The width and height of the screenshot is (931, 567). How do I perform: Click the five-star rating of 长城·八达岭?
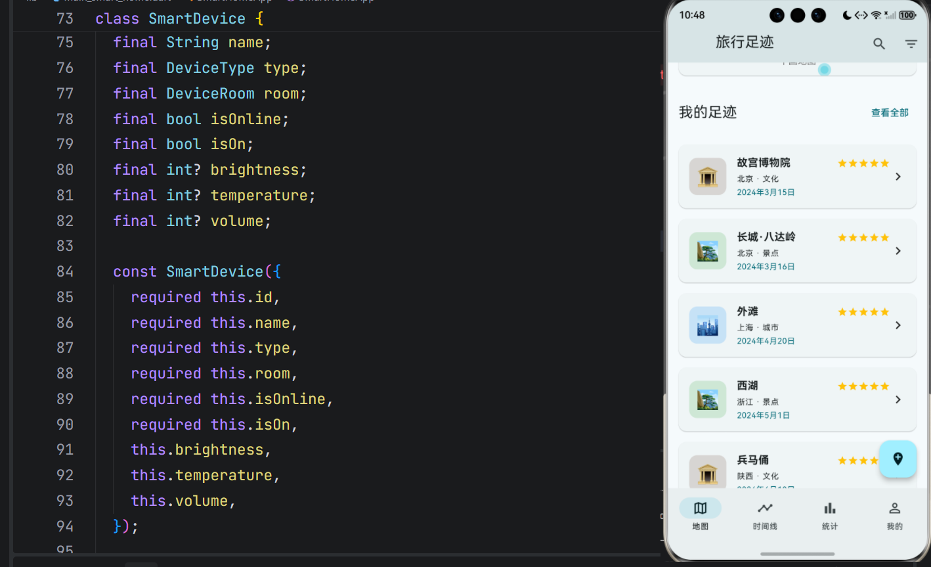tap(863, 237)
